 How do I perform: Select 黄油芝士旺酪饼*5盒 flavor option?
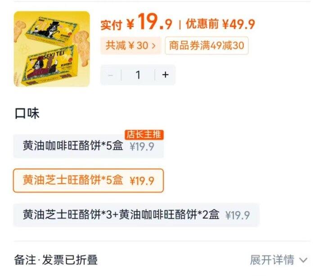pos(89,181)
